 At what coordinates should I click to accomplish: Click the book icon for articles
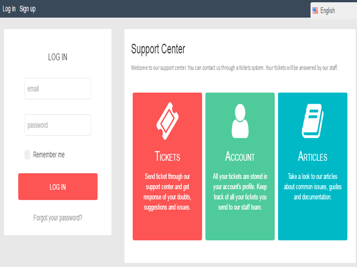coord(312,121)
